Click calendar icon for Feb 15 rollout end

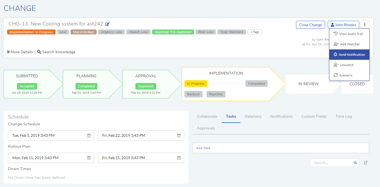point(179,158)
